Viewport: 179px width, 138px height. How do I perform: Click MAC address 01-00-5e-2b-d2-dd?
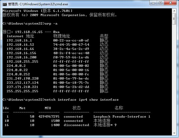pyautogui.click(x=71, y=87)
